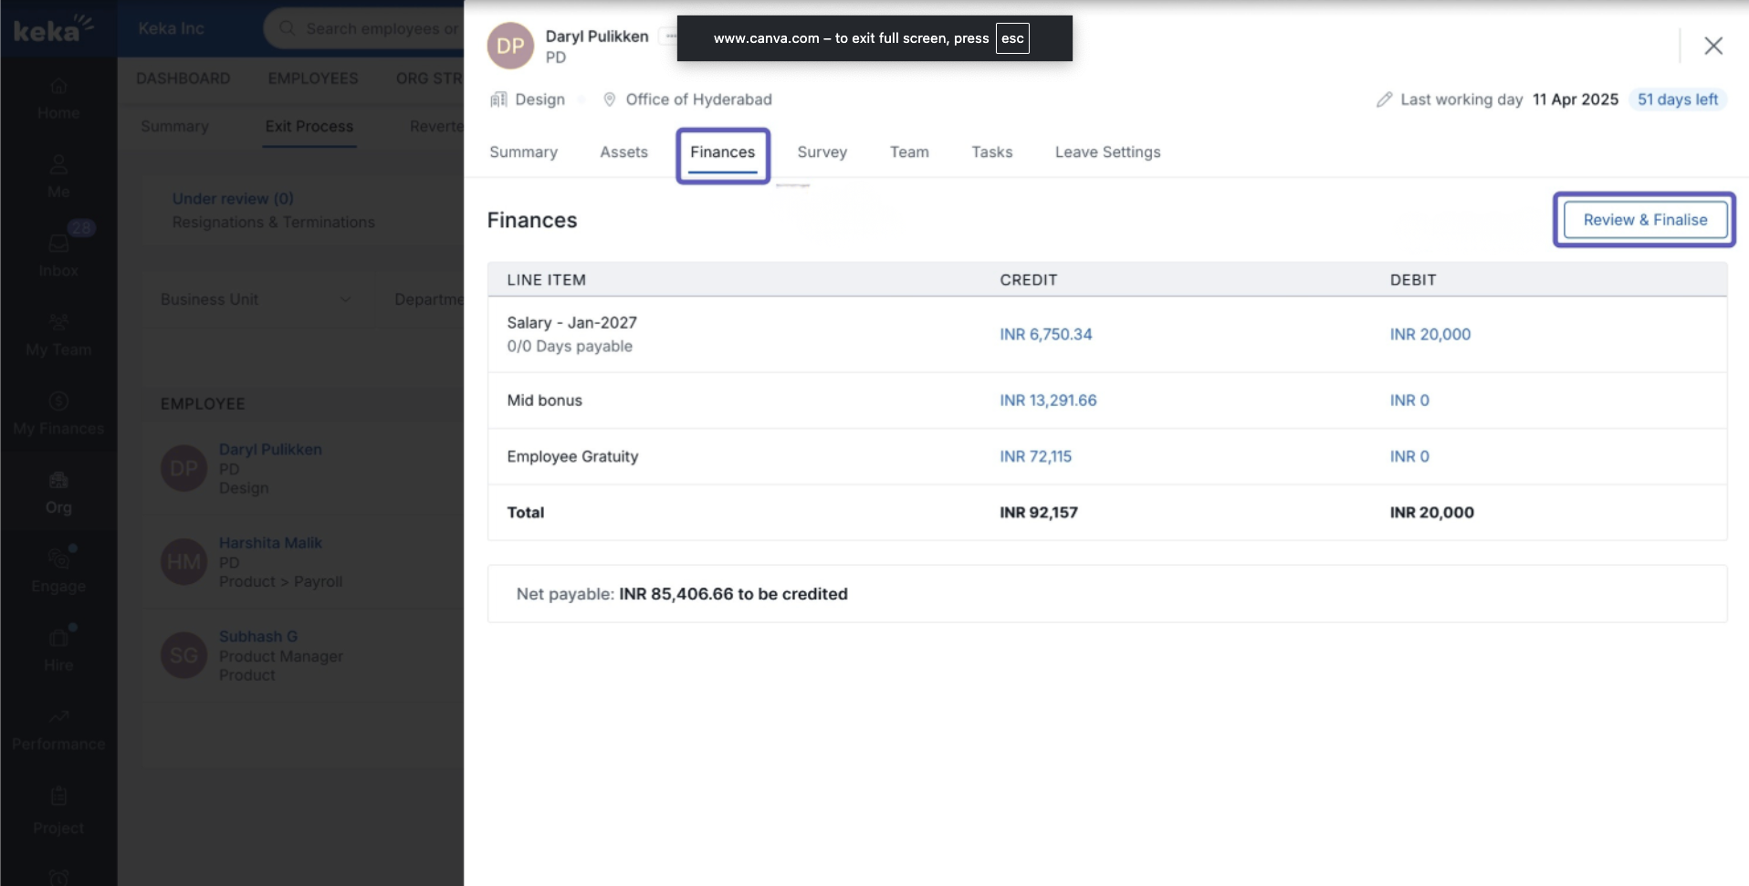Viewport: 1749px width, 886px height.
Task: Click the pencil icon beside Last working day
Action: [1384, 99]
